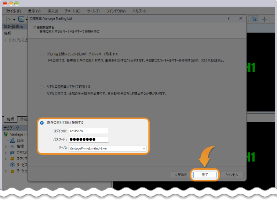Select the 指標 tree item label

tap(20, 146)
